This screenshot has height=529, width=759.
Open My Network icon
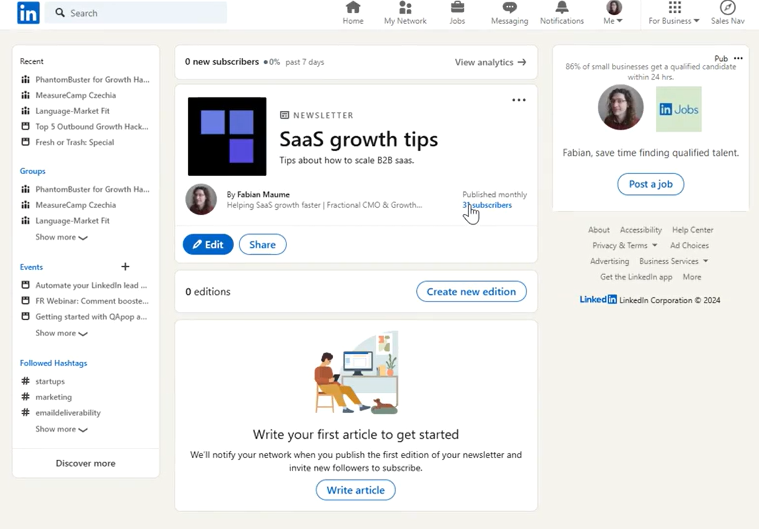pos(405,7)
